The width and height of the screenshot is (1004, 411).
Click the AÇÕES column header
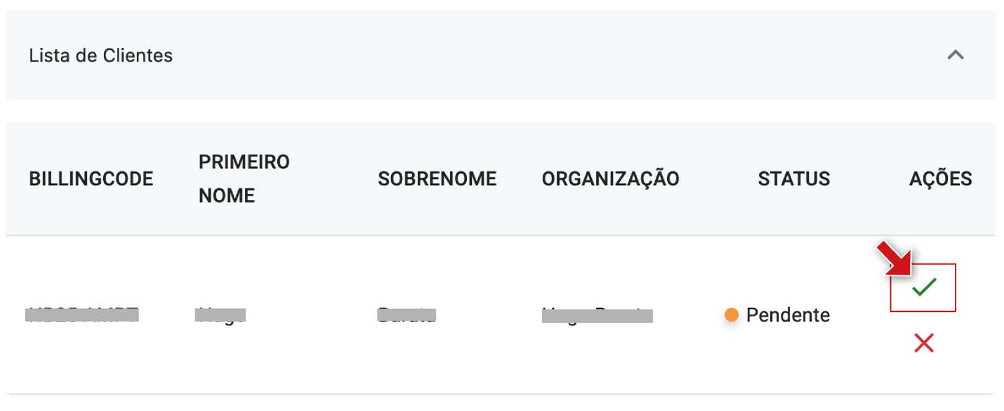[x=941, y=179]
